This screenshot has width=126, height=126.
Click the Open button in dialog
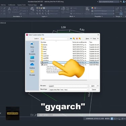click(x=93, y=86)
